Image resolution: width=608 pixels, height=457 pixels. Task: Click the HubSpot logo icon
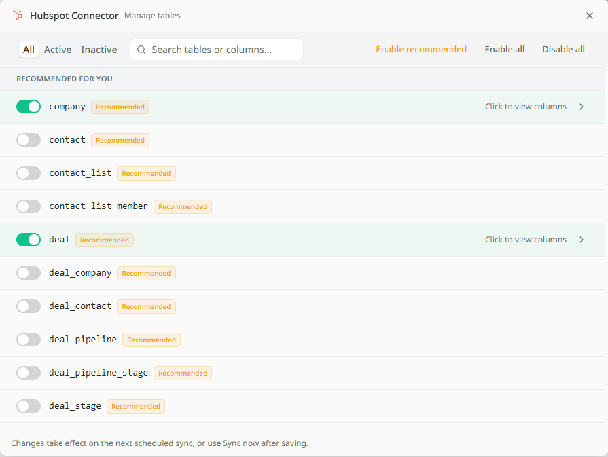click(x=18, y=15)
